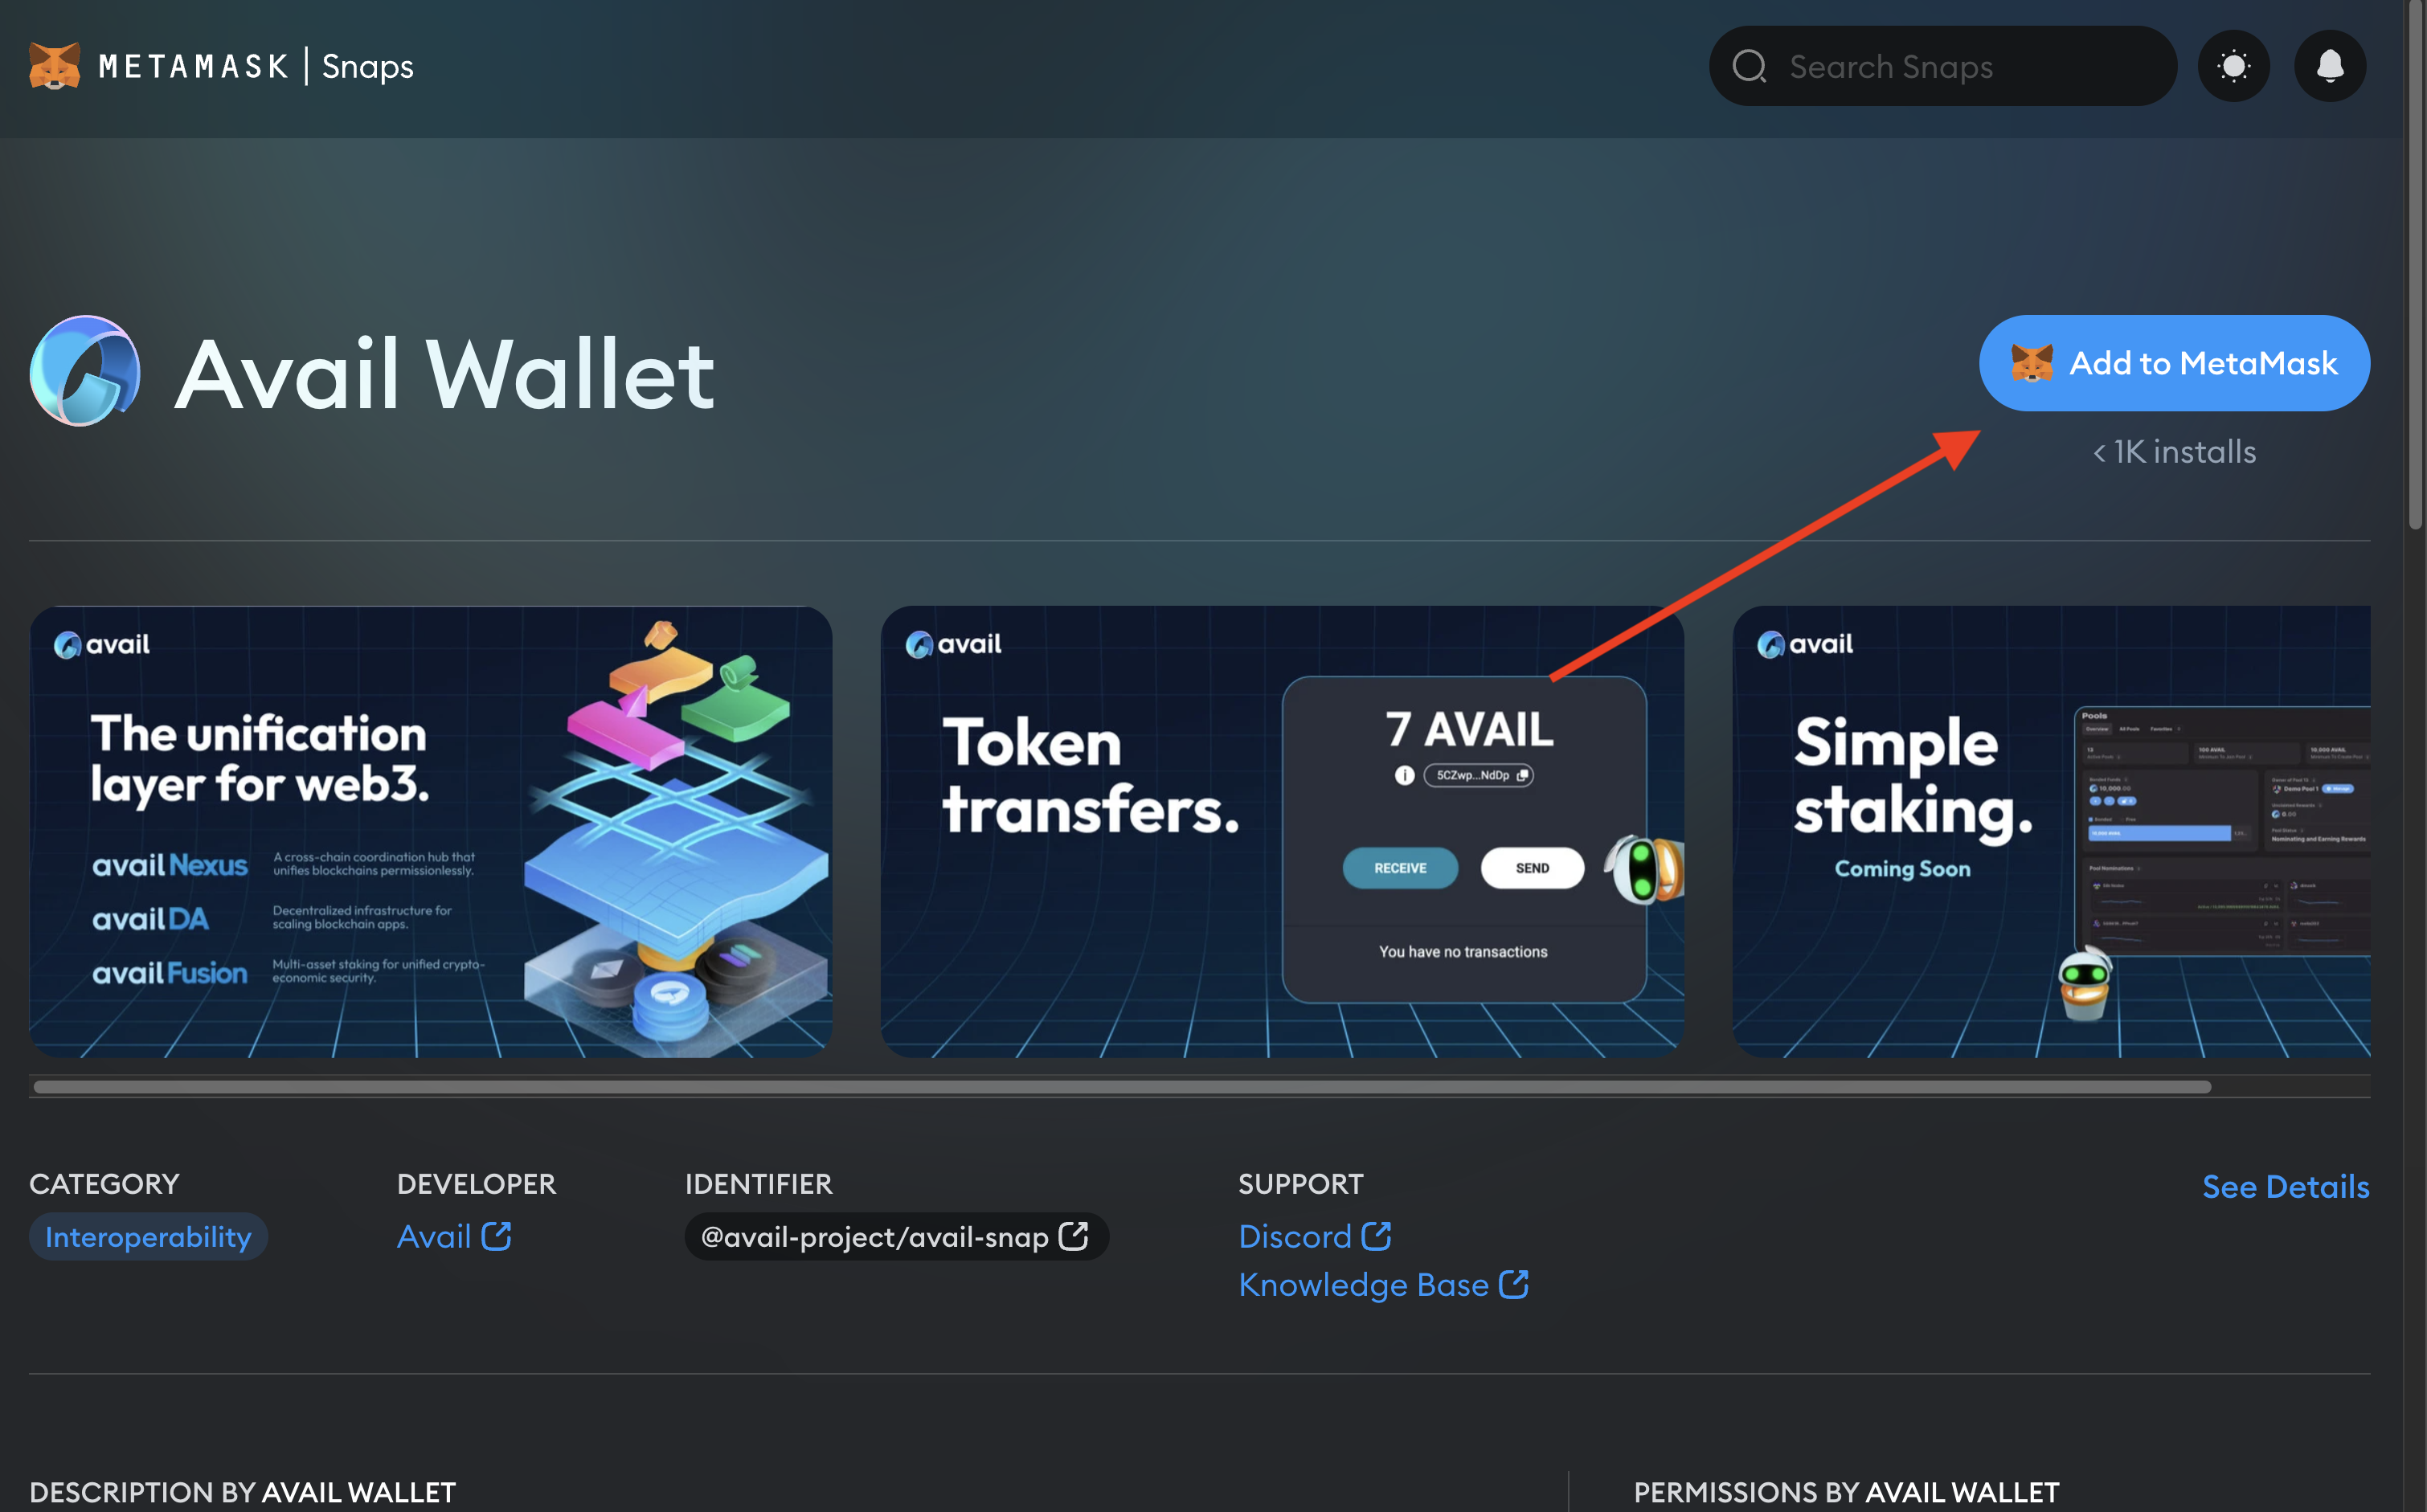Viewport: 2427px width, 1512px height.
Task: Open the Discord support link
Action: [x=1295, y=1237]
